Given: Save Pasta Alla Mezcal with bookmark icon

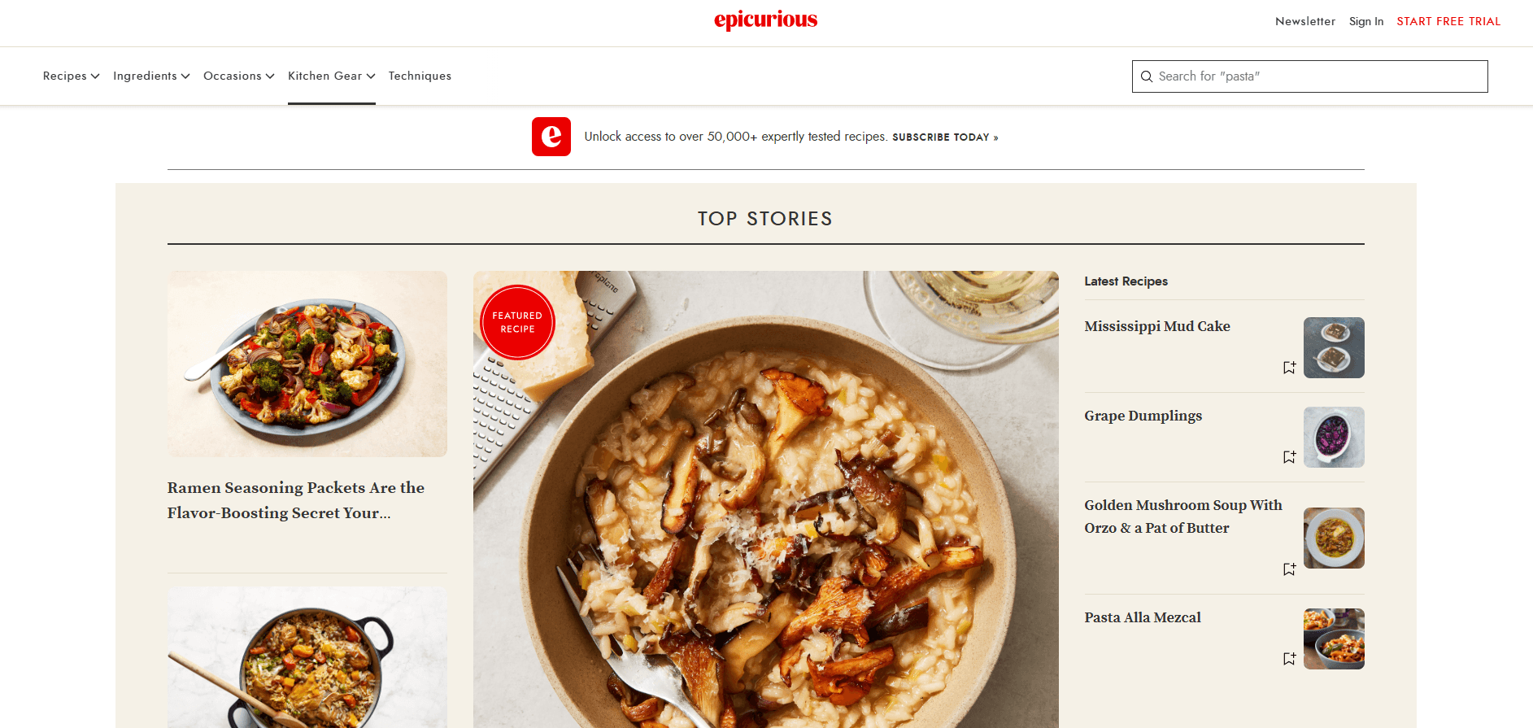Looking at the screenshot, I should (1289, 659).
